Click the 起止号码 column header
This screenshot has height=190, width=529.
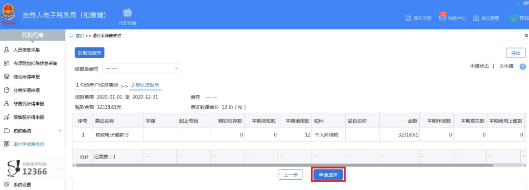[x=193, y=121]
